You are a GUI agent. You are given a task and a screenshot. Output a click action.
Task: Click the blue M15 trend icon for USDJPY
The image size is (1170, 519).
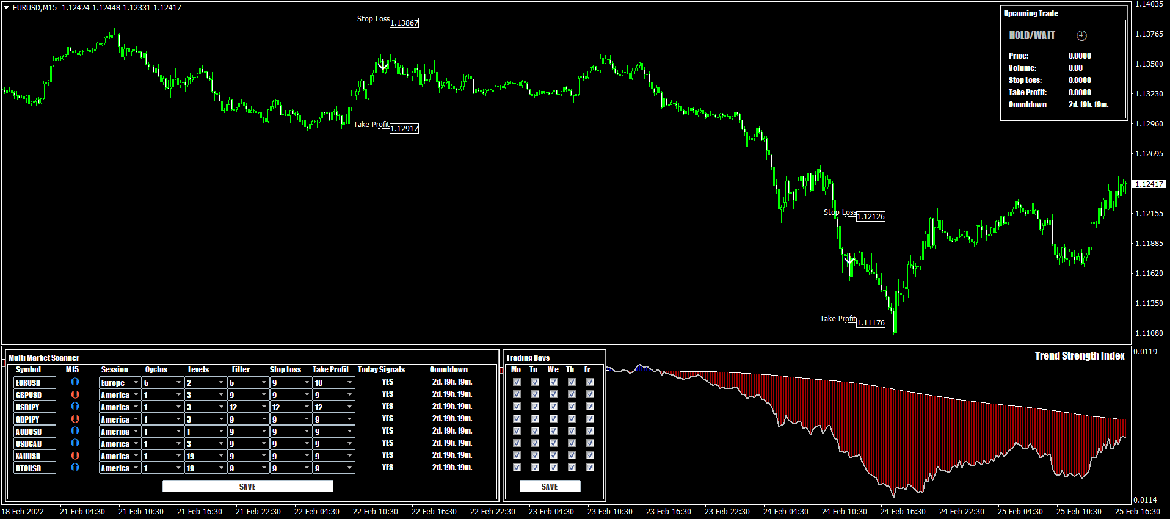pos(75,407)
